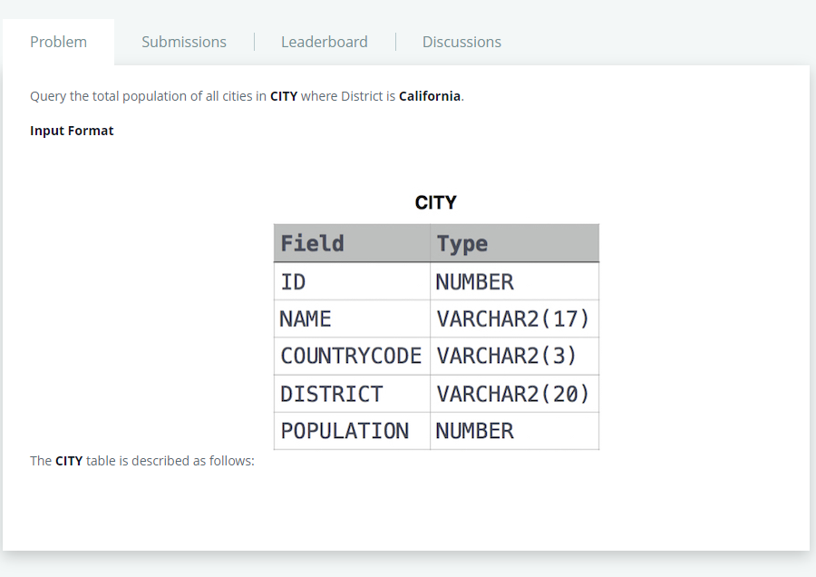Switch to the Submissions tab
Image resolution: width=816 pixels, height=577 pixels.
tap(184, 42)
